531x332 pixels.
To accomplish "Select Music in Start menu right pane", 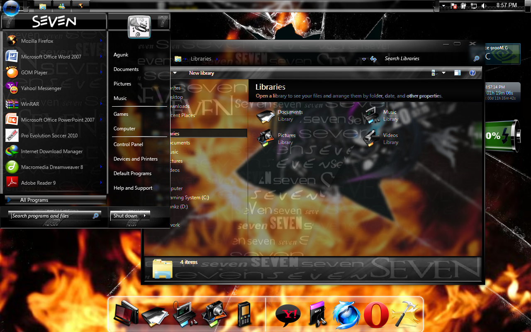I will point(120,98).
